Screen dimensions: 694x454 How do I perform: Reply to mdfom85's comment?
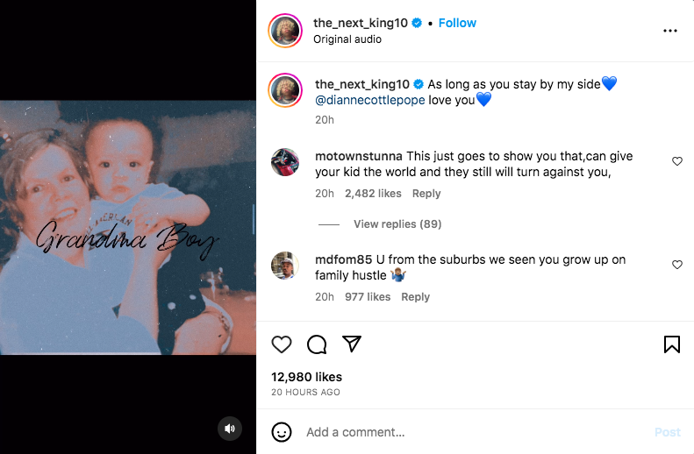point(415,297)
